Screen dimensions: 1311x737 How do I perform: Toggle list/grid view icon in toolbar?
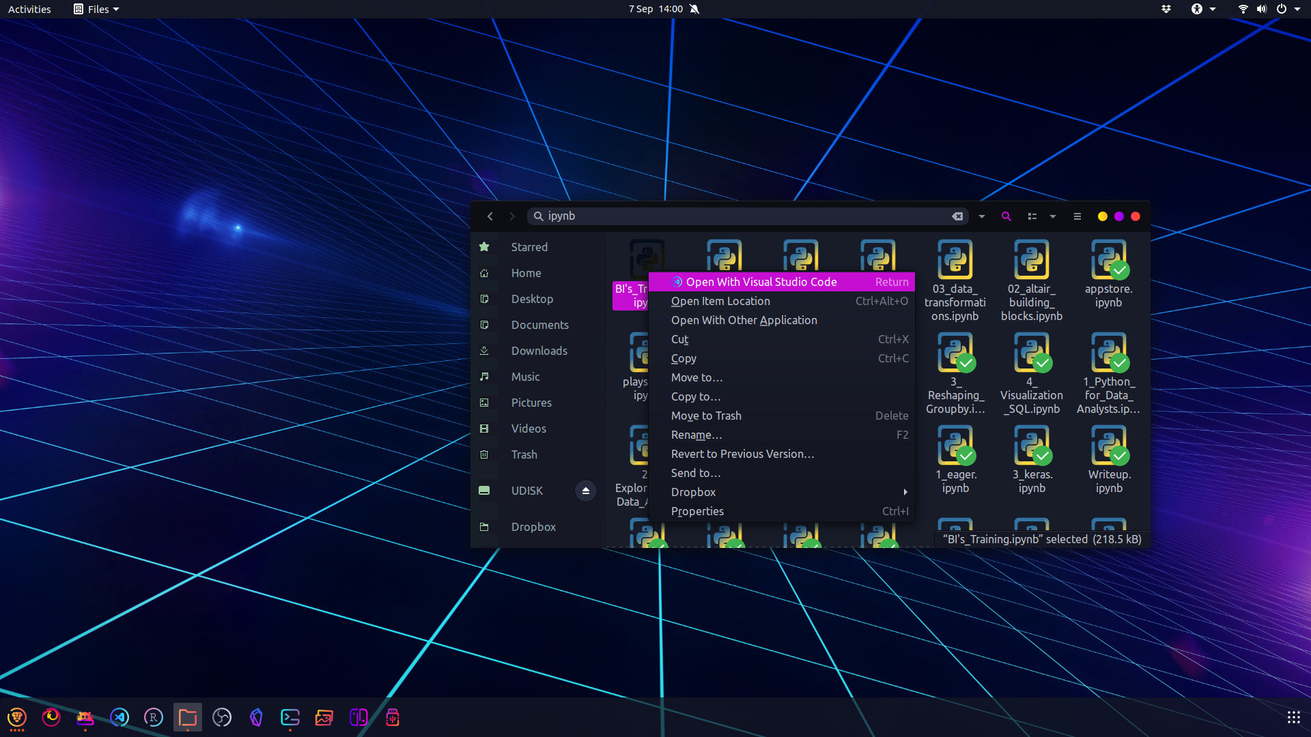(1032, 216)
